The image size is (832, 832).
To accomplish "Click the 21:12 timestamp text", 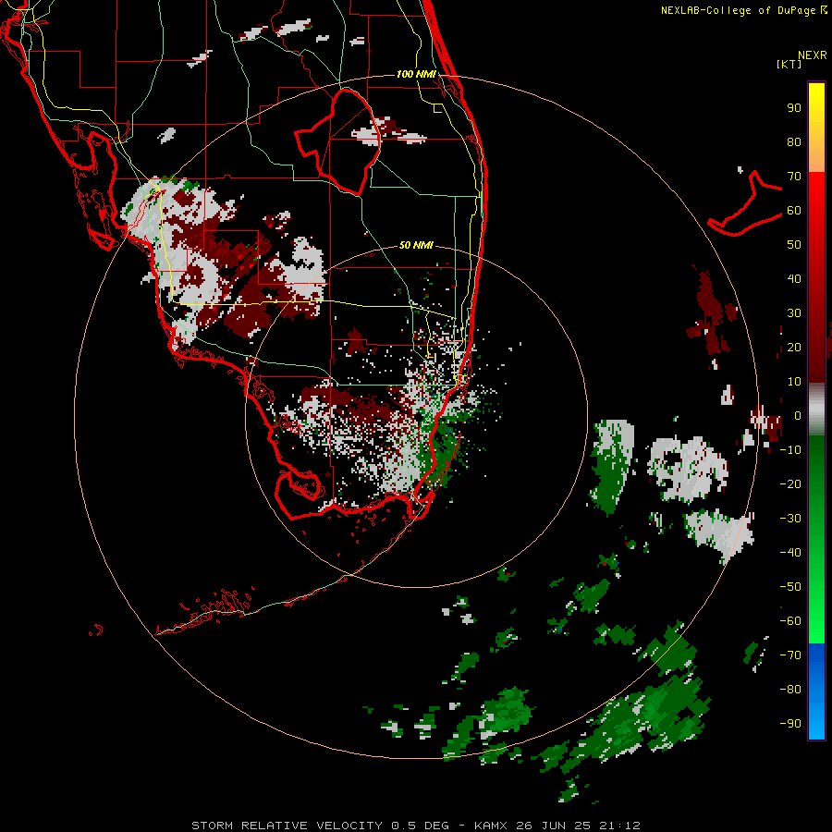I will (619, 826).
